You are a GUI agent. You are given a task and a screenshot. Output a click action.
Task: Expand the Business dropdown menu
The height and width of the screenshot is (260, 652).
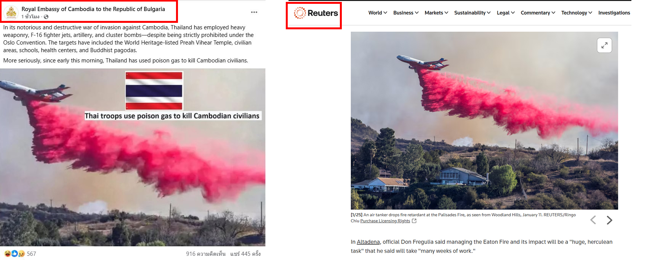pyautogui.click(x=406, y=13)
